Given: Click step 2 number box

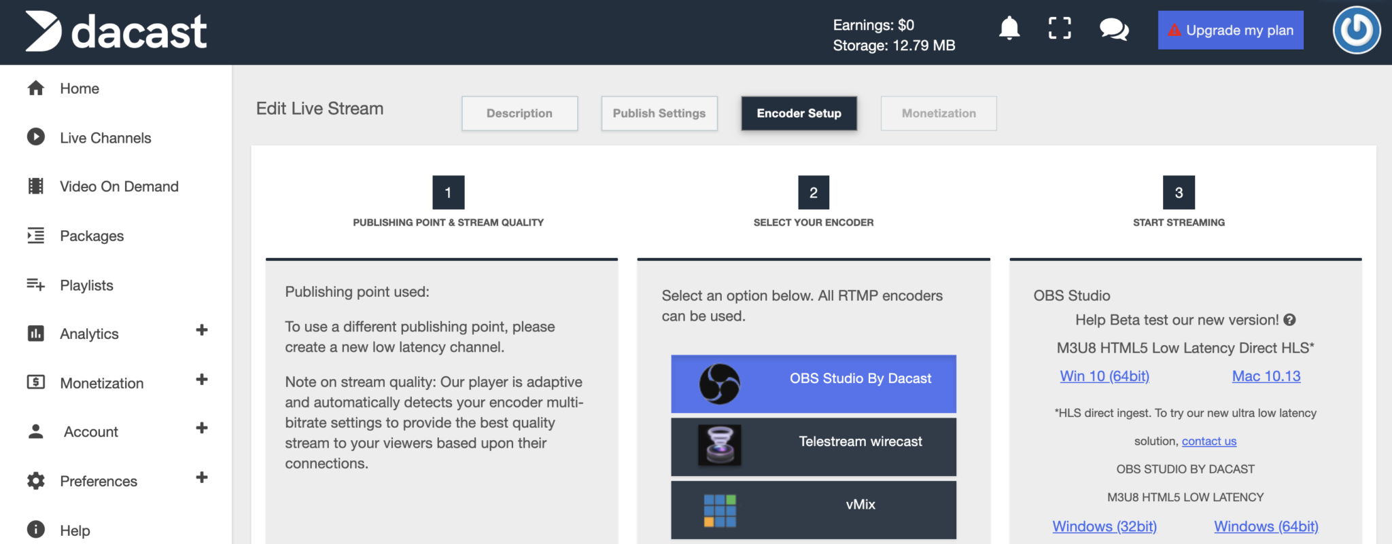Looking at the screenshot, I should [x=814, y=193].
